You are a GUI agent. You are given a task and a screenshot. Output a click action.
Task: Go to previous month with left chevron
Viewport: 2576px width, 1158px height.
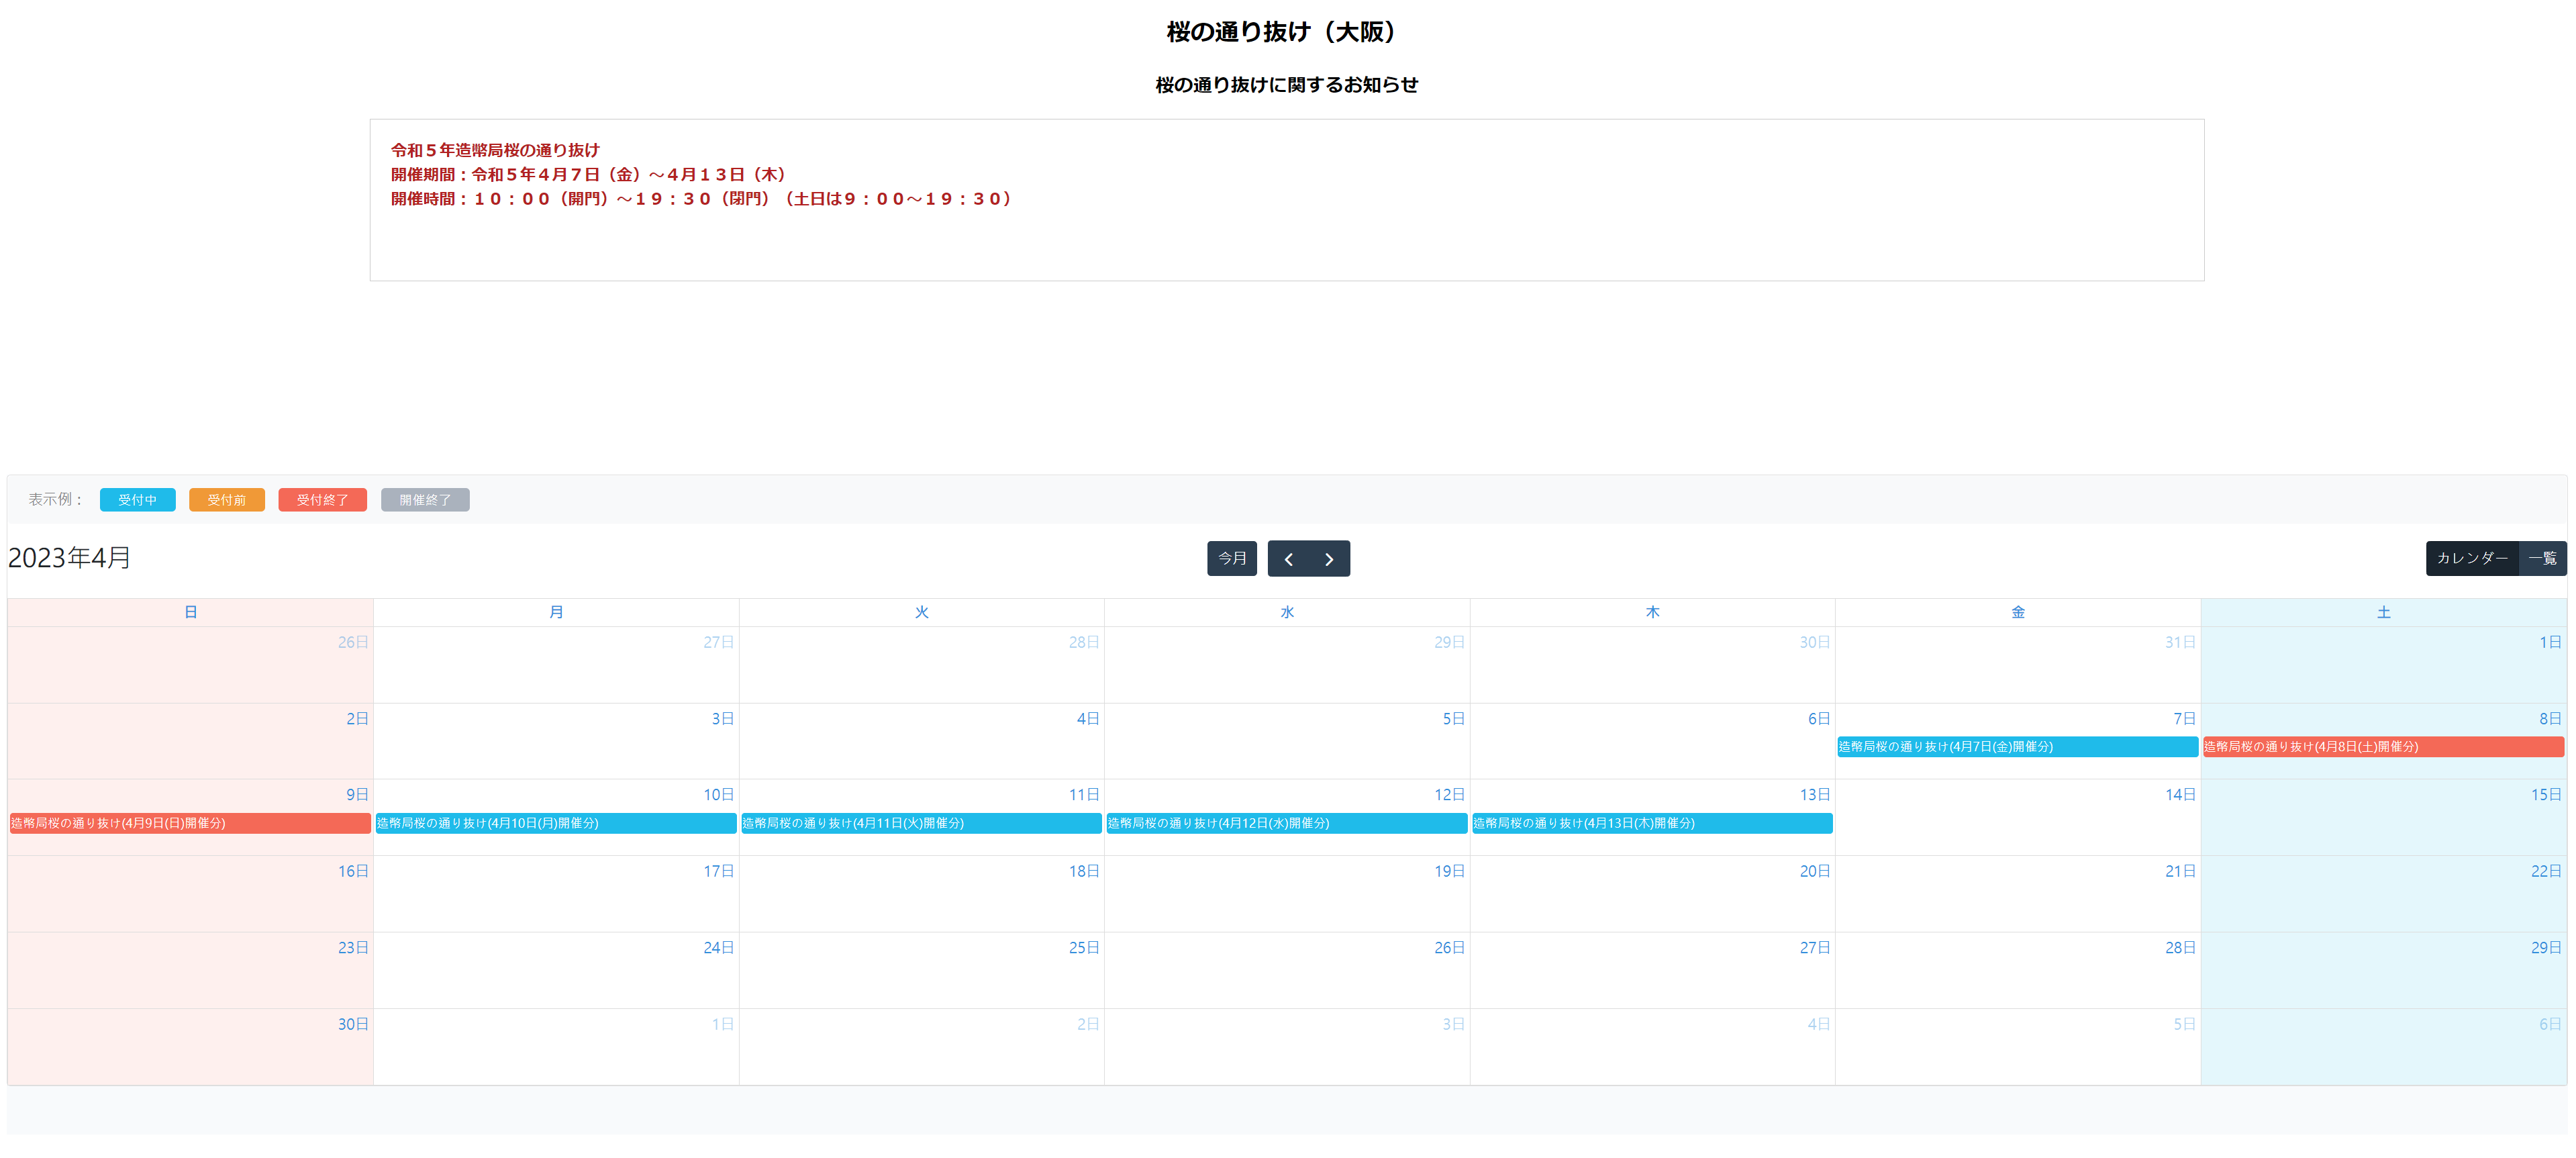tap(1288, 559)
